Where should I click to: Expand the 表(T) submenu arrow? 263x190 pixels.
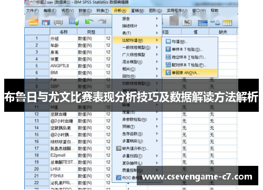[157, 33]
